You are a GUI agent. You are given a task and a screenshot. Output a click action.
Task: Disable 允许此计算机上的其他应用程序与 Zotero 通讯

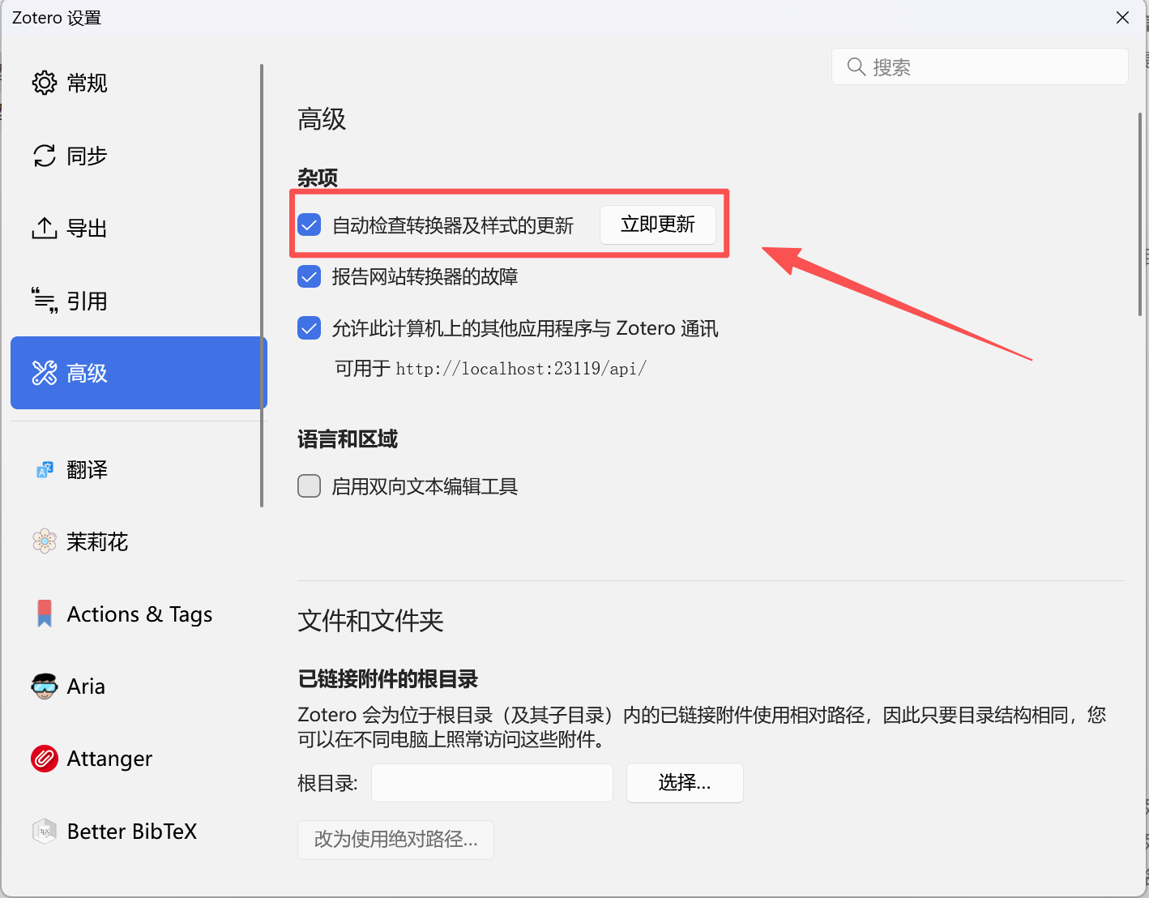tap(309, 327)
